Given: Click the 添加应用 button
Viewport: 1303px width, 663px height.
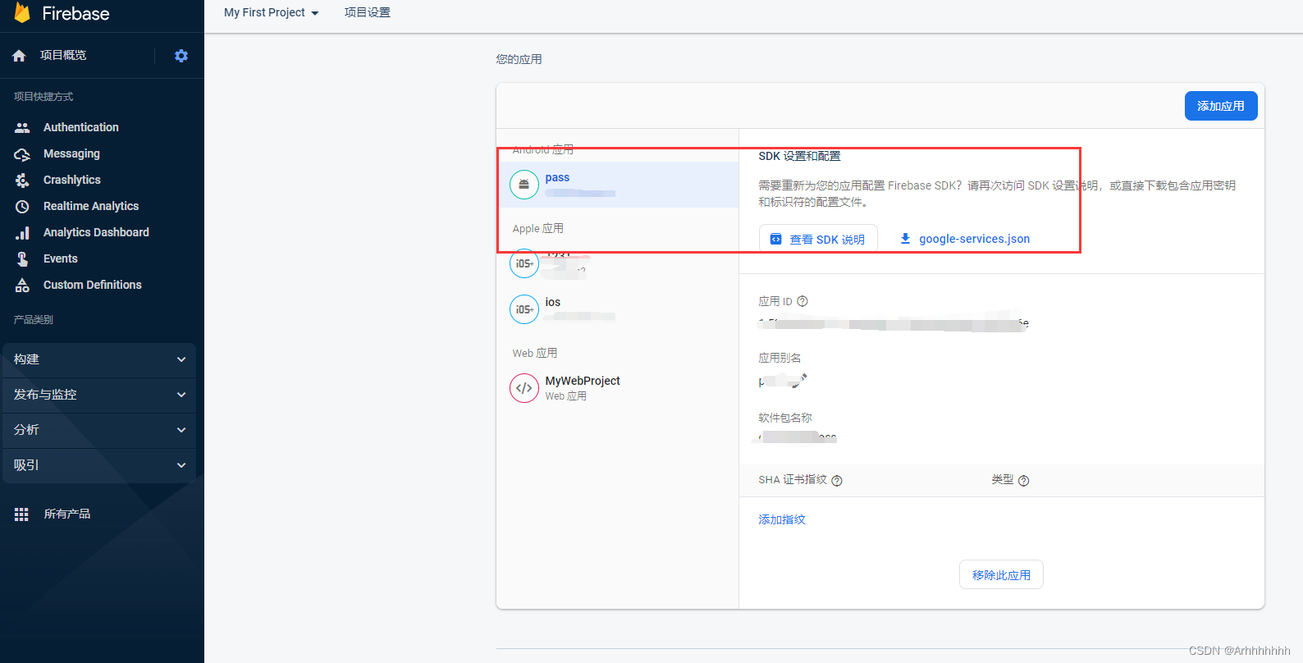Looking at the screenshot, I should (x=1221, y=106).
